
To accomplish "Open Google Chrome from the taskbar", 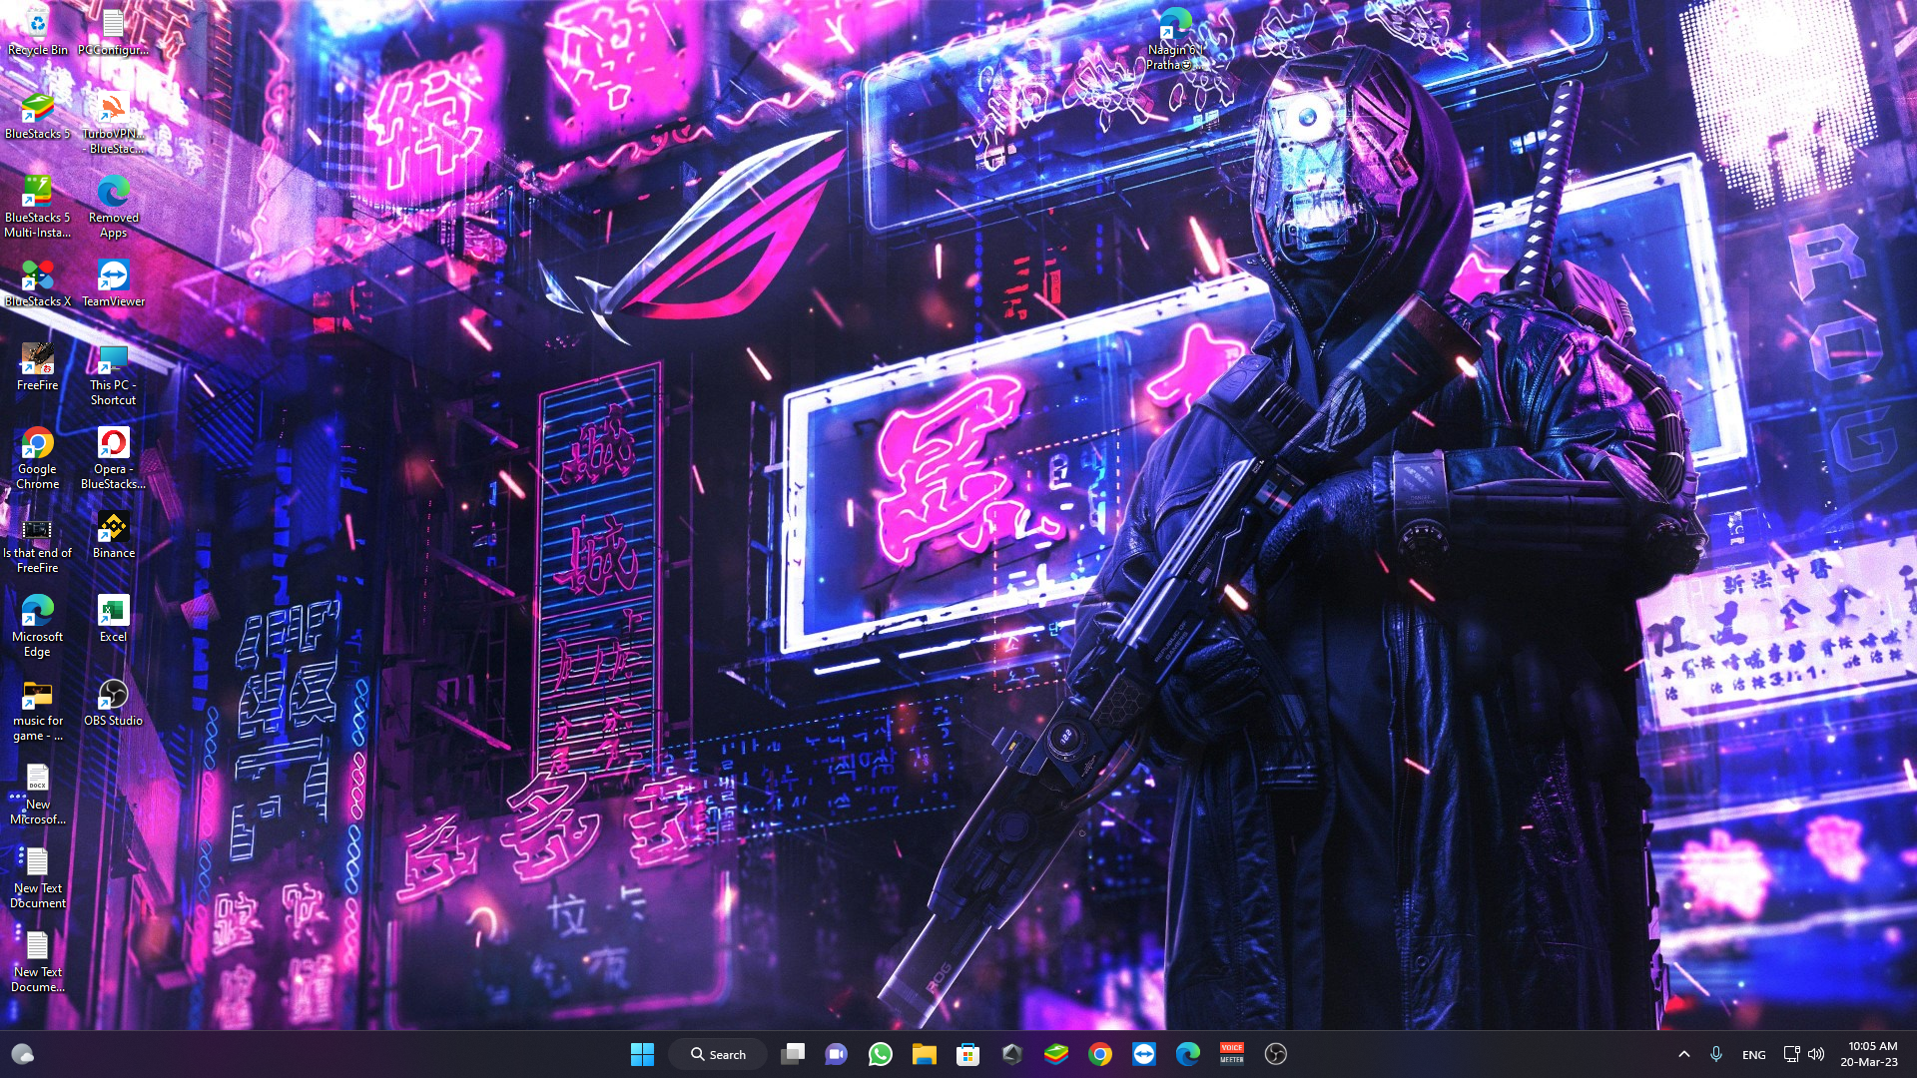I will coord(1099,1054).
